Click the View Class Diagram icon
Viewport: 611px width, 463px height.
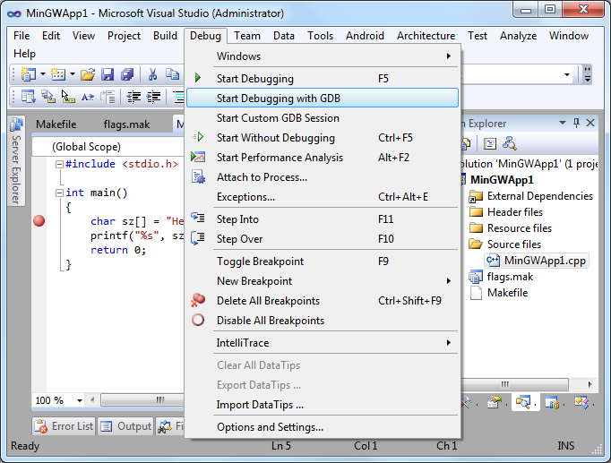tap(509, 143)
